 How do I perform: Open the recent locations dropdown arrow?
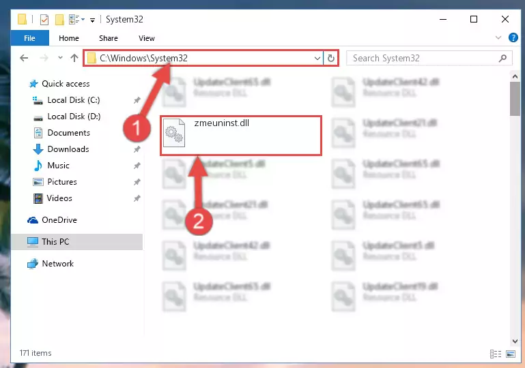(60, 58)
